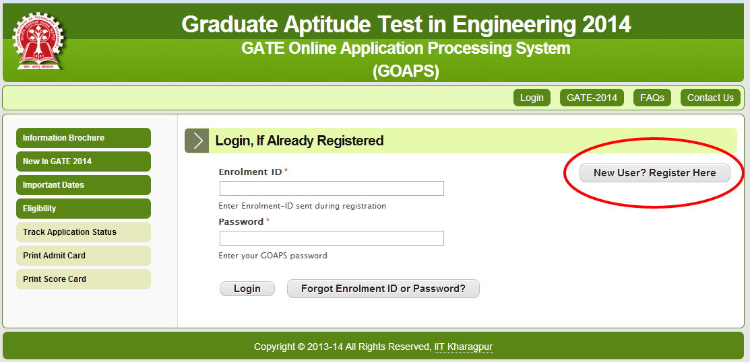This screenshot has width=750, height=362.
Task: Click New User? Register Here button
Action: coord(655,173)
